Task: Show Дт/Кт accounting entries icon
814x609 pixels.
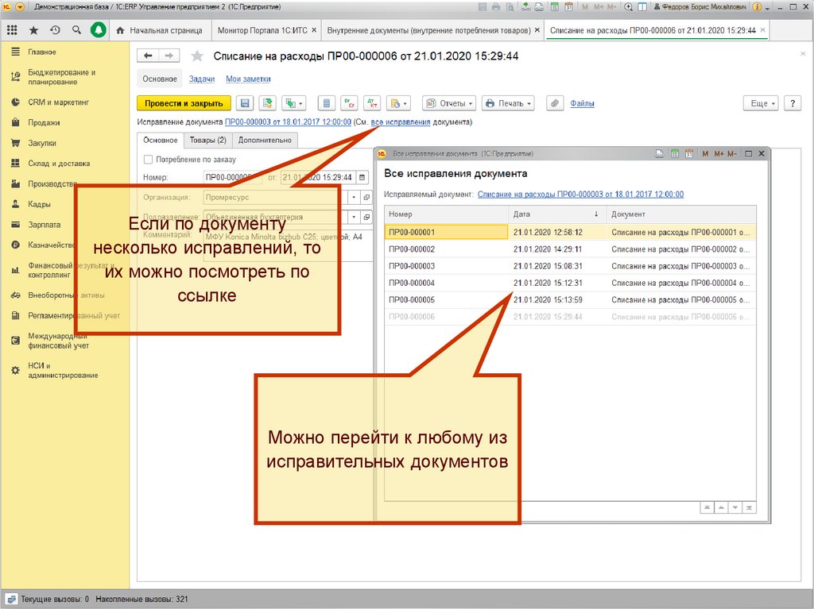Action: (x=371, y=103)
